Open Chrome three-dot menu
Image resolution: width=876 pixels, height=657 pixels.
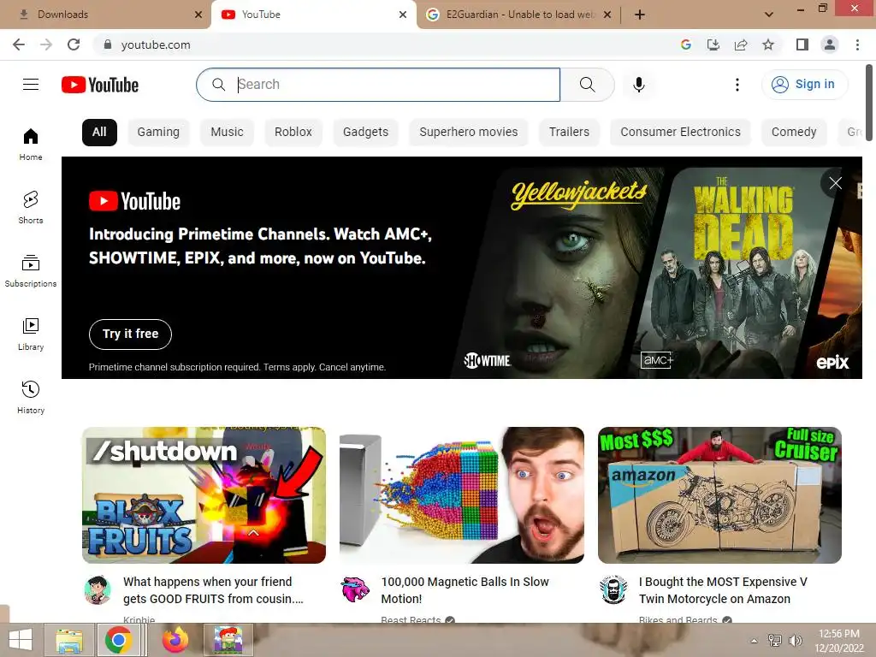tap(857, 44)
